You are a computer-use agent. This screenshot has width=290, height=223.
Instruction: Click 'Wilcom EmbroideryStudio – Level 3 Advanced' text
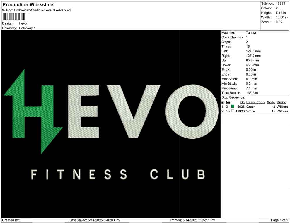pos(36,10)
